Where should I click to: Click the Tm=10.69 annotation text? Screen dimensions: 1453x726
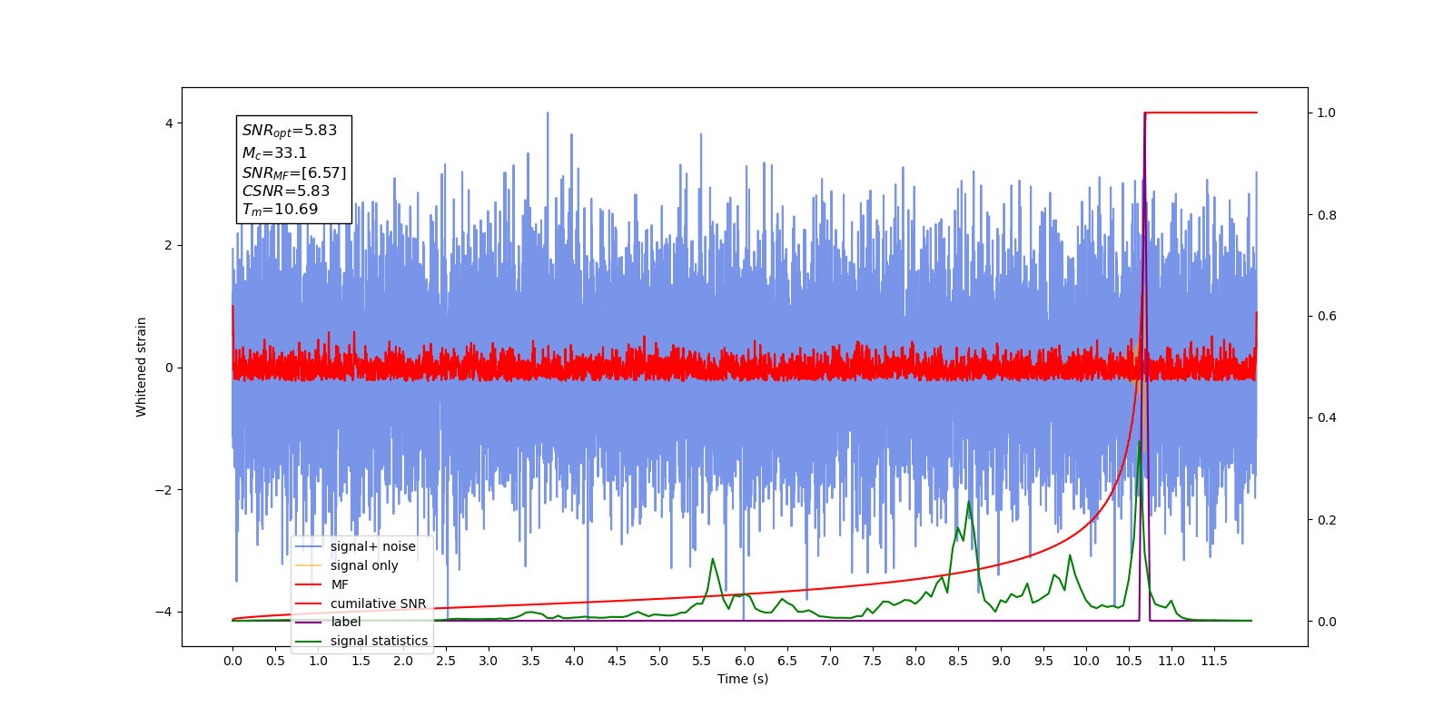click(x=280, y=210)
